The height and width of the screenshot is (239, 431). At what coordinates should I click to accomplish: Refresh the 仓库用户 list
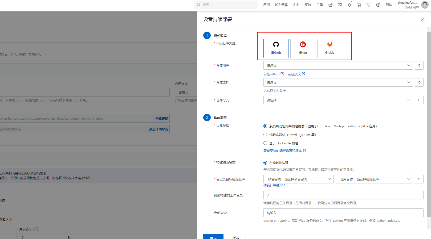click(x=419, y=65)
